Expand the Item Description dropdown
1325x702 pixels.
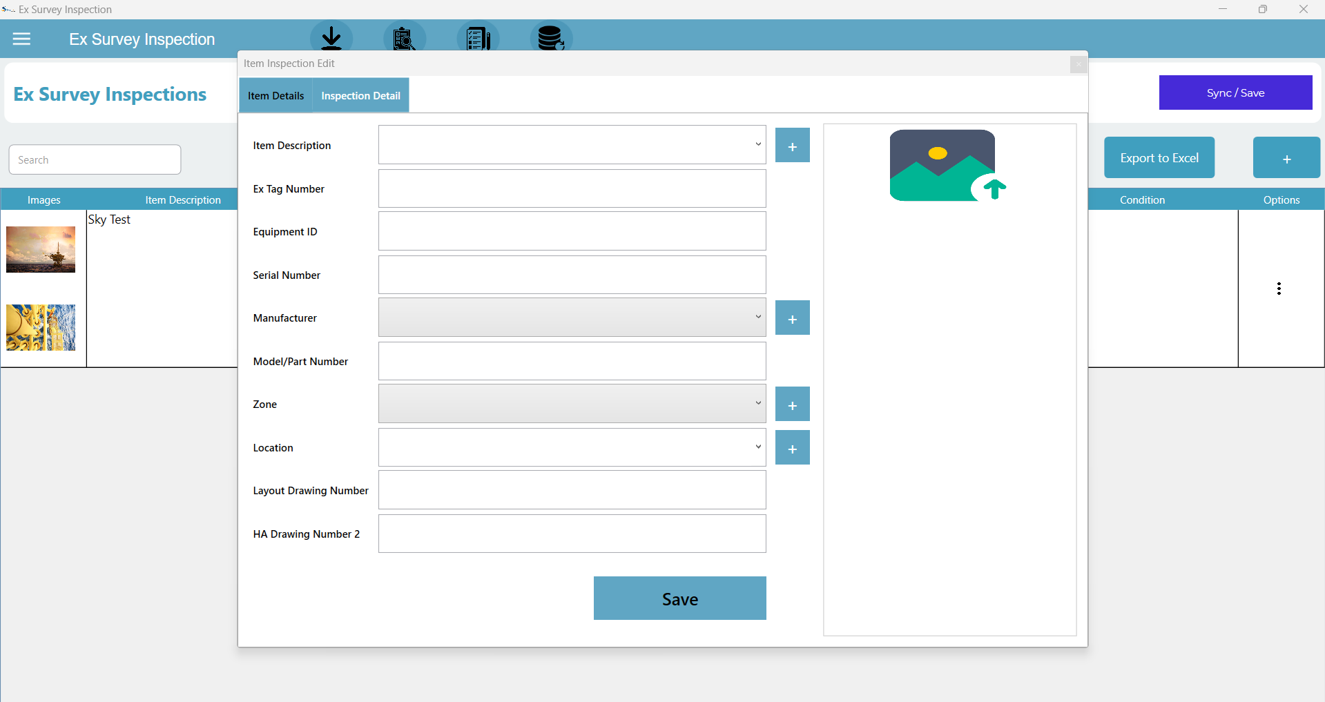pyautogui.click(x=757, y=145)
